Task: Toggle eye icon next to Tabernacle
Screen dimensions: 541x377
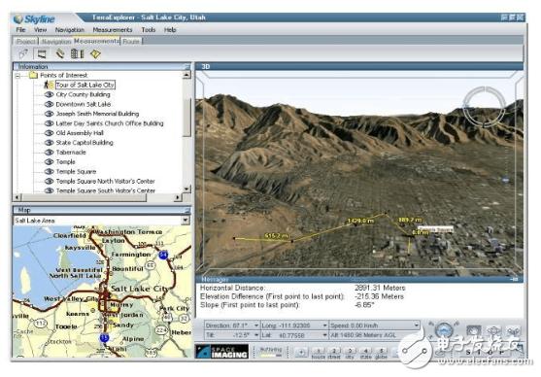Action: tap(49, 153)
